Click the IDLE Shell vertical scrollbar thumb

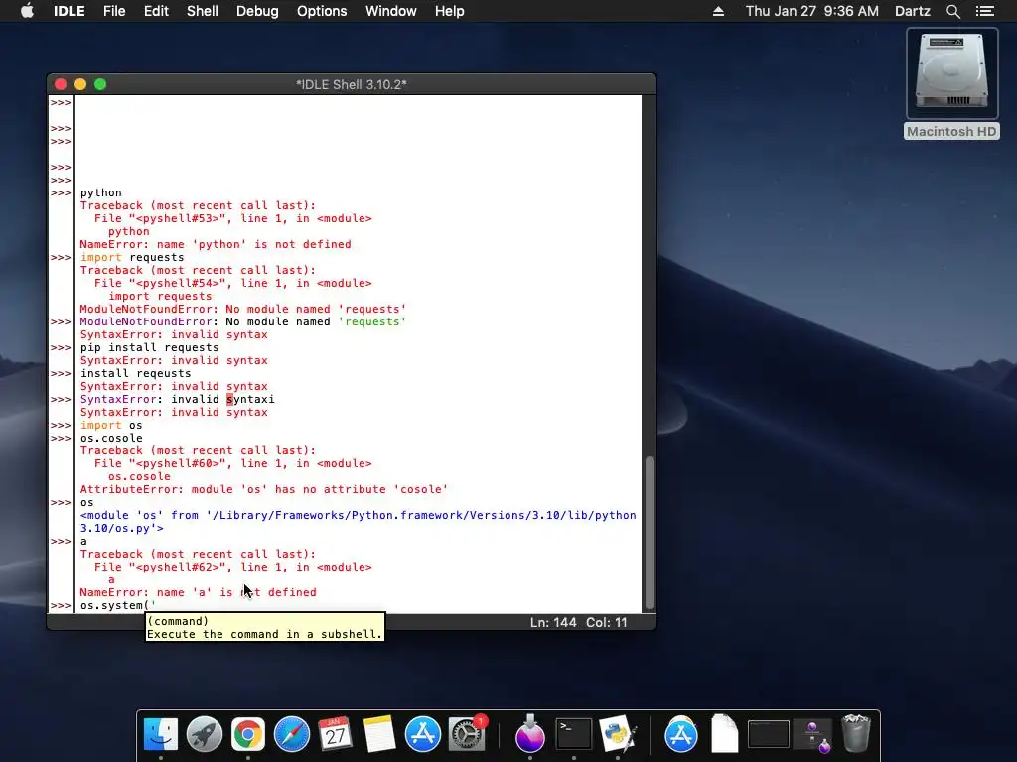pyautogui.click(x=650, y=533)
